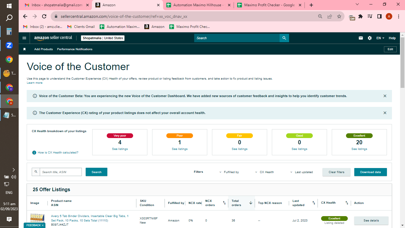Click the Shopatmalia United States account switcher
Screen dimensions: 405x228
[x=103, y=38]
